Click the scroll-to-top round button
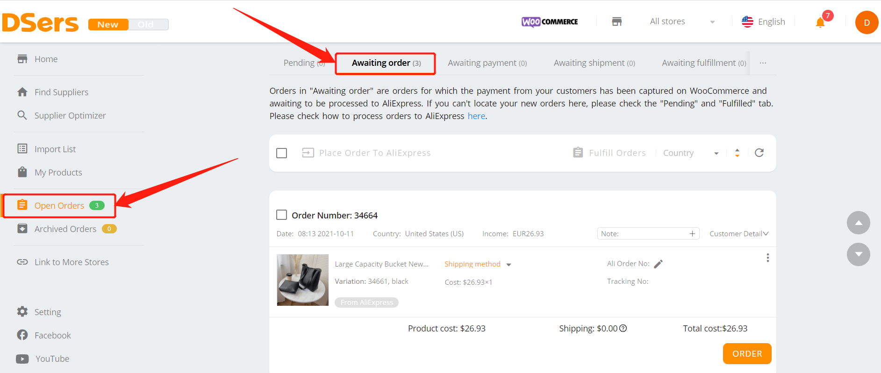This screenshot has width=881, height=373. point(859,223)
